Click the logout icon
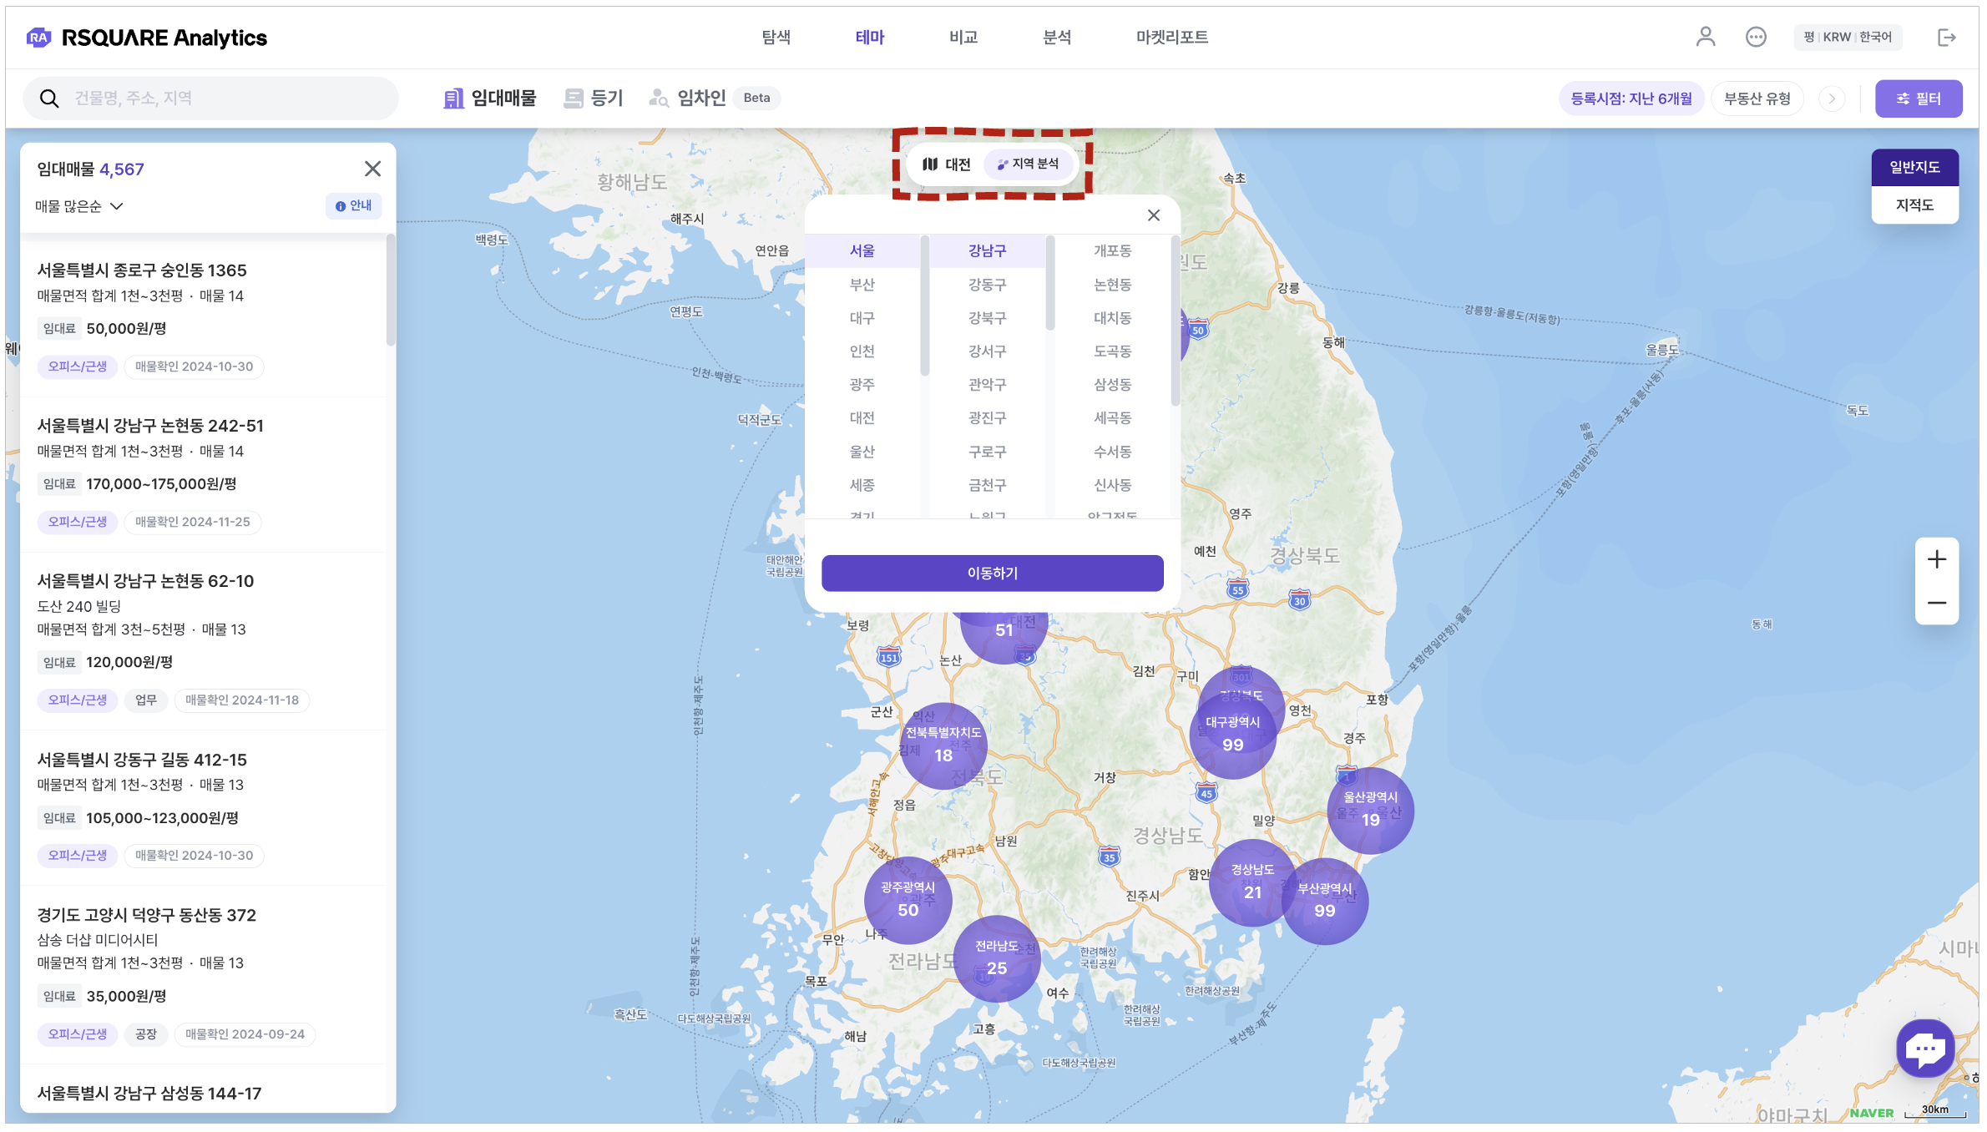This screenshot has height=1132, width=1987. [x=1946, y=37]
